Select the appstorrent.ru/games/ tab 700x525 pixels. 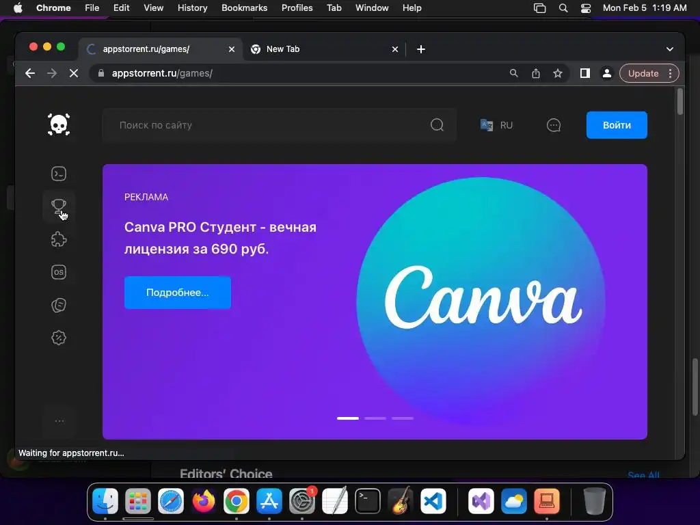(160, 49)
